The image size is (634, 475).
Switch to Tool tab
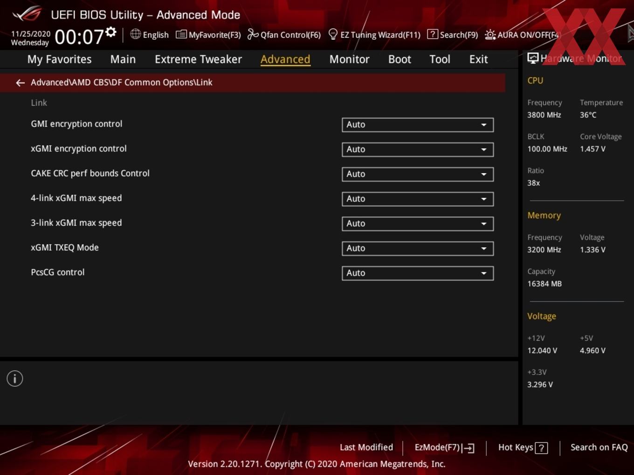point(440,59)
